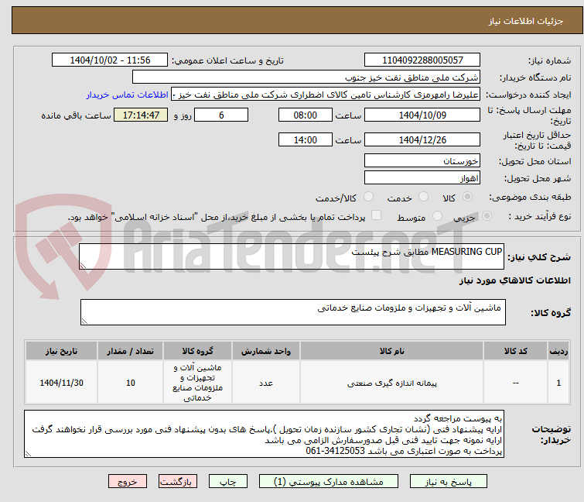This screenshot has height=502, width=584.
Task: Click the پاسخ به نیاز button
Action: 448,482
